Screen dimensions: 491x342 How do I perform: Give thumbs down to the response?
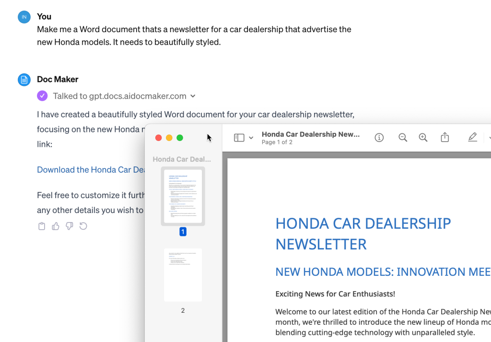click(x=69, y=226)
